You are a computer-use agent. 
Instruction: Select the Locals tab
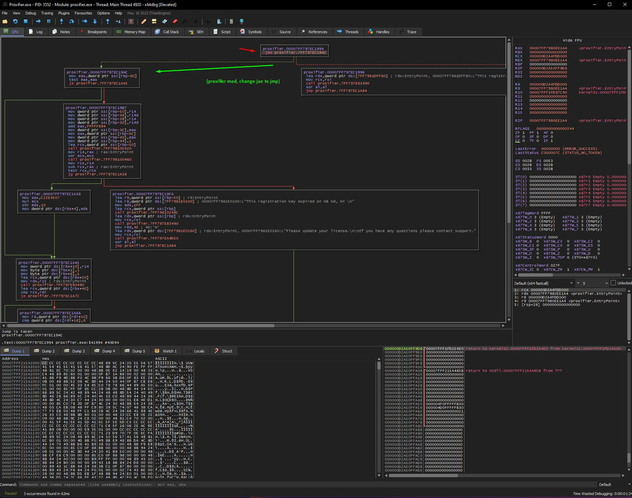pos(195,351)
